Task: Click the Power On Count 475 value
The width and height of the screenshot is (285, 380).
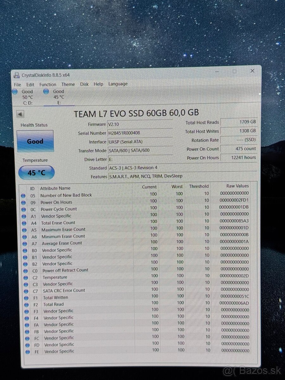Action: (238, 149)
